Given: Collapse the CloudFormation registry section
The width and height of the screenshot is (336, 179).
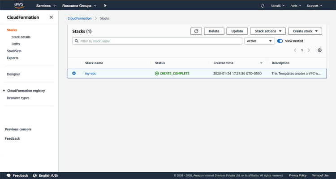Looking at the screenshot, I should [4, 91].
